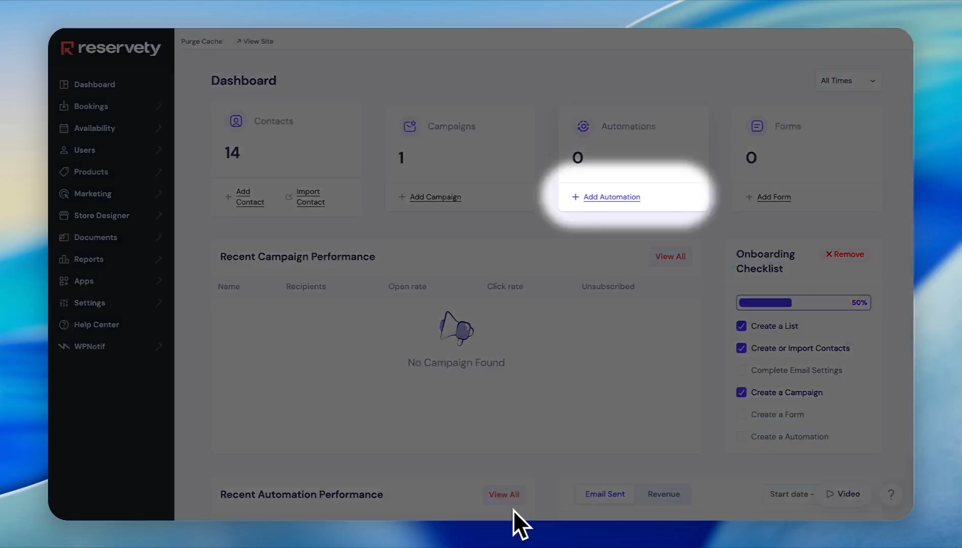
Task: Click Purge Cache in top bar
Action: click(x=202, y=41)
